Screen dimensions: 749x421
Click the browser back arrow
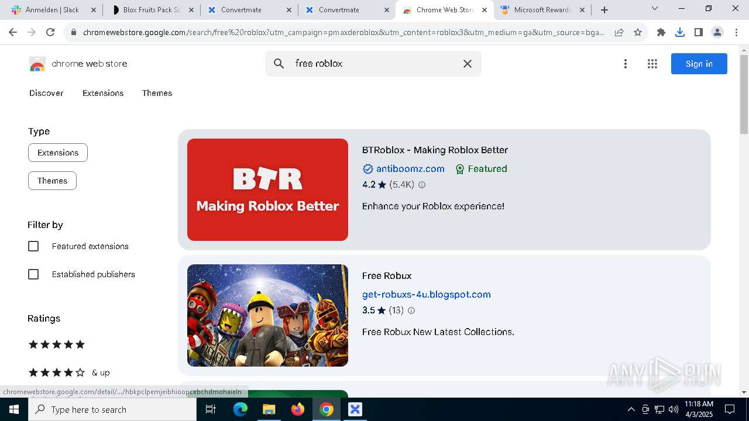pos(14,32)
